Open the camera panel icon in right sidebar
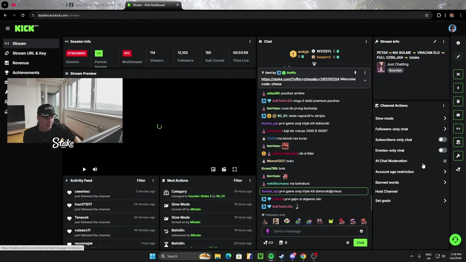 point(458,142)
